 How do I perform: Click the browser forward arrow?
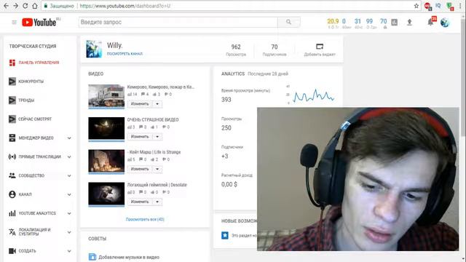(15, 6)
